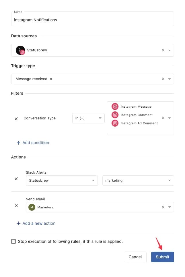Click the Instagram Message icon
185x277 pixels.
tap(115, 106)
